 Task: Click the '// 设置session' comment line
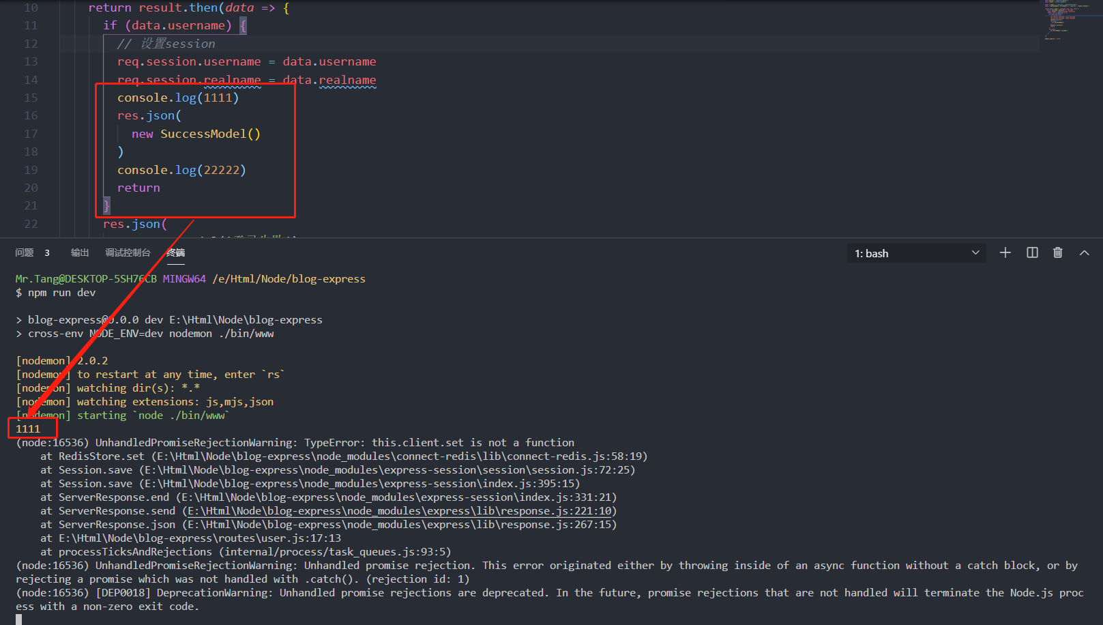[166, 44]
